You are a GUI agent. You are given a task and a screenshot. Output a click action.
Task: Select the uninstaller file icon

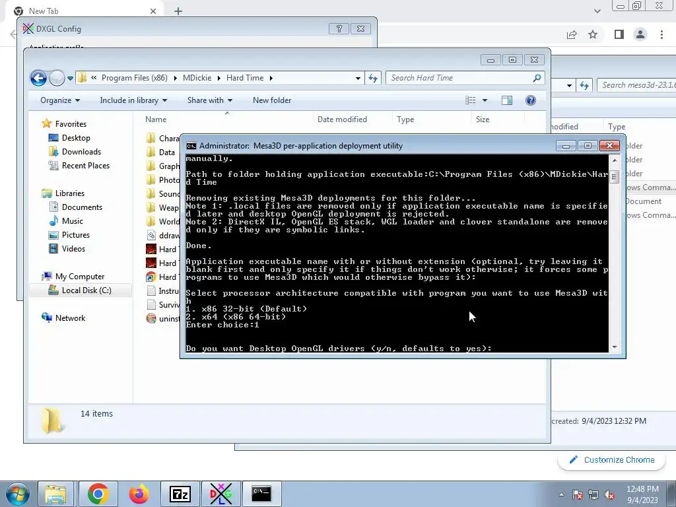[151, 319]
